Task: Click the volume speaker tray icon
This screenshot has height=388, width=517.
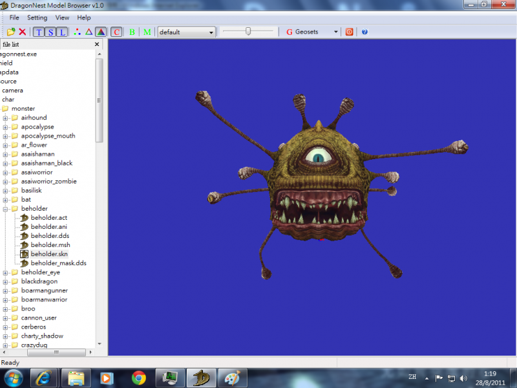Action: point(463,378)
